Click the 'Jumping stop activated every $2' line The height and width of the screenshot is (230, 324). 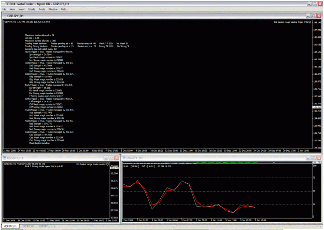pos(41,49)
